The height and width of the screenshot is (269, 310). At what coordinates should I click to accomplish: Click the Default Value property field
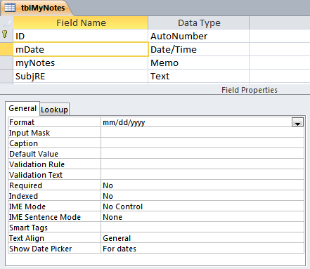(202, 154)
